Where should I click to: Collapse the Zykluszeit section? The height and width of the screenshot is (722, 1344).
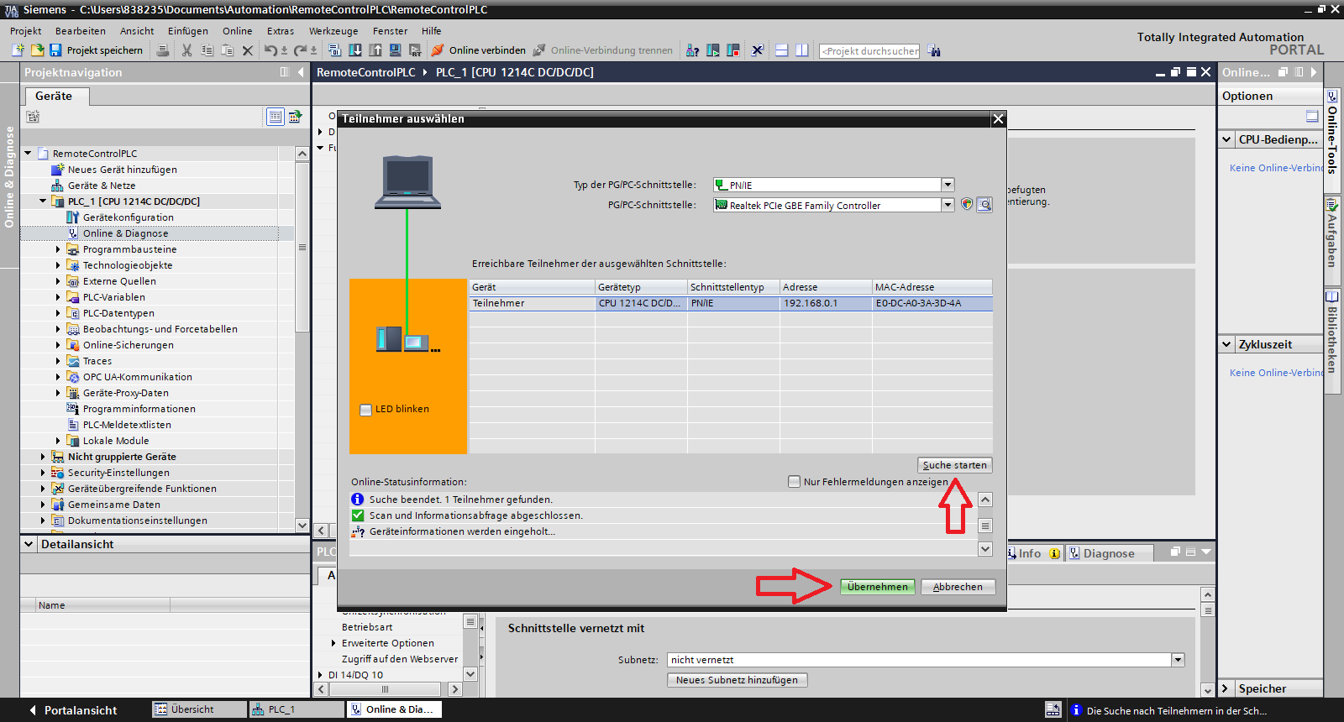coord(1227,344)
